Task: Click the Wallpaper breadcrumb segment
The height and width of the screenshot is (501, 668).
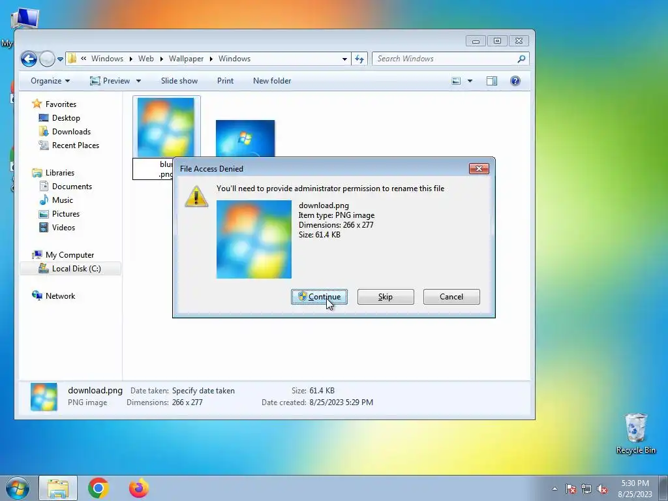Action: click(186, 59)
